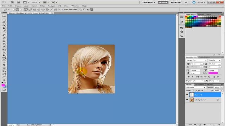Toggle Underline in Character panel
The width and height of the screenshot is (225, 126).
click(214, 77)
